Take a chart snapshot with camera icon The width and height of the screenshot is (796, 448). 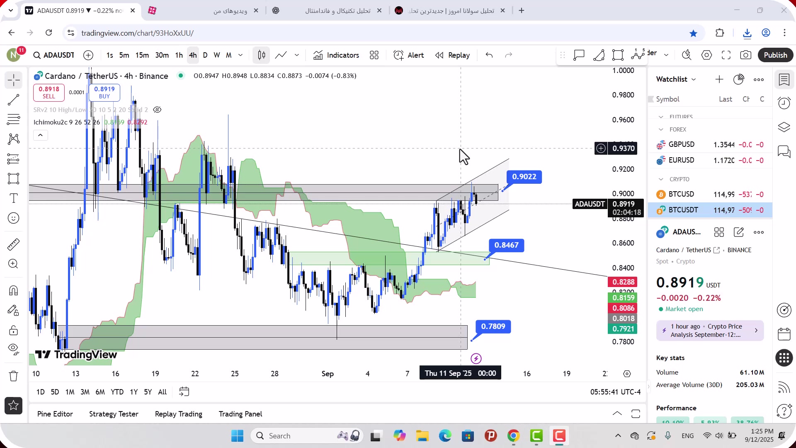point(746,55)
